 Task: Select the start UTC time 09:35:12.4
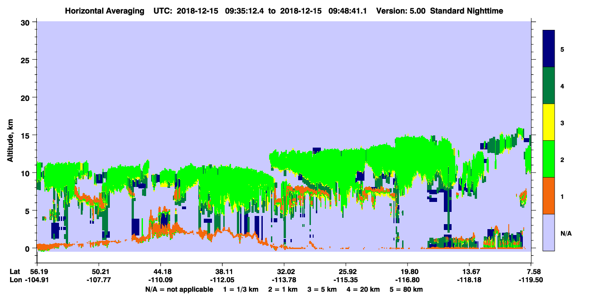tap(241, 11)
